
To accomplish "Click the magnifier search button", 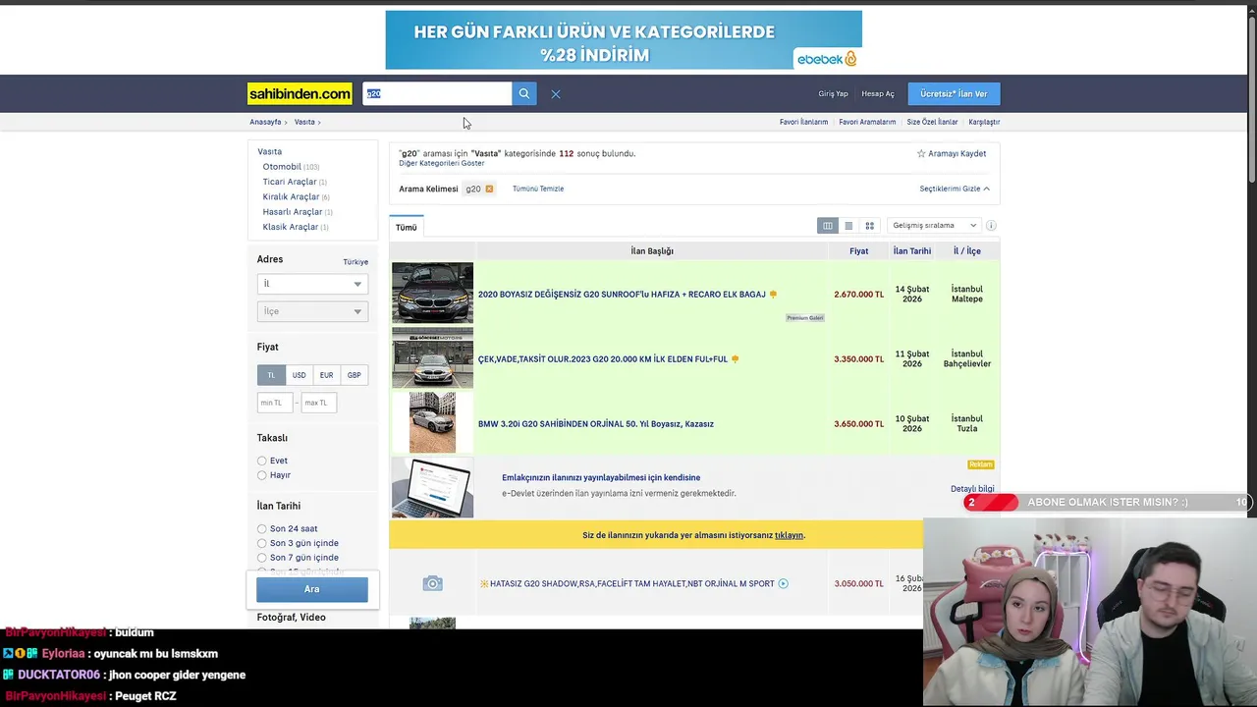I will coord(524,93).
